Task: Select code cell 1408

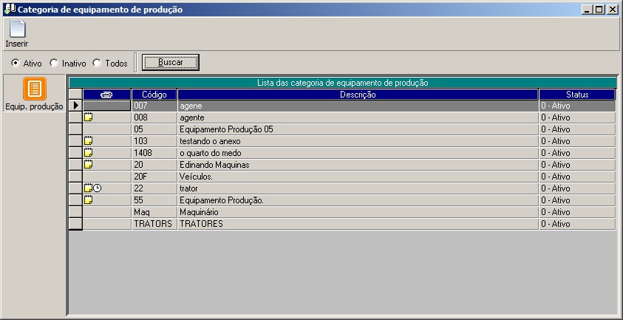Action: (x=154, y=153)
